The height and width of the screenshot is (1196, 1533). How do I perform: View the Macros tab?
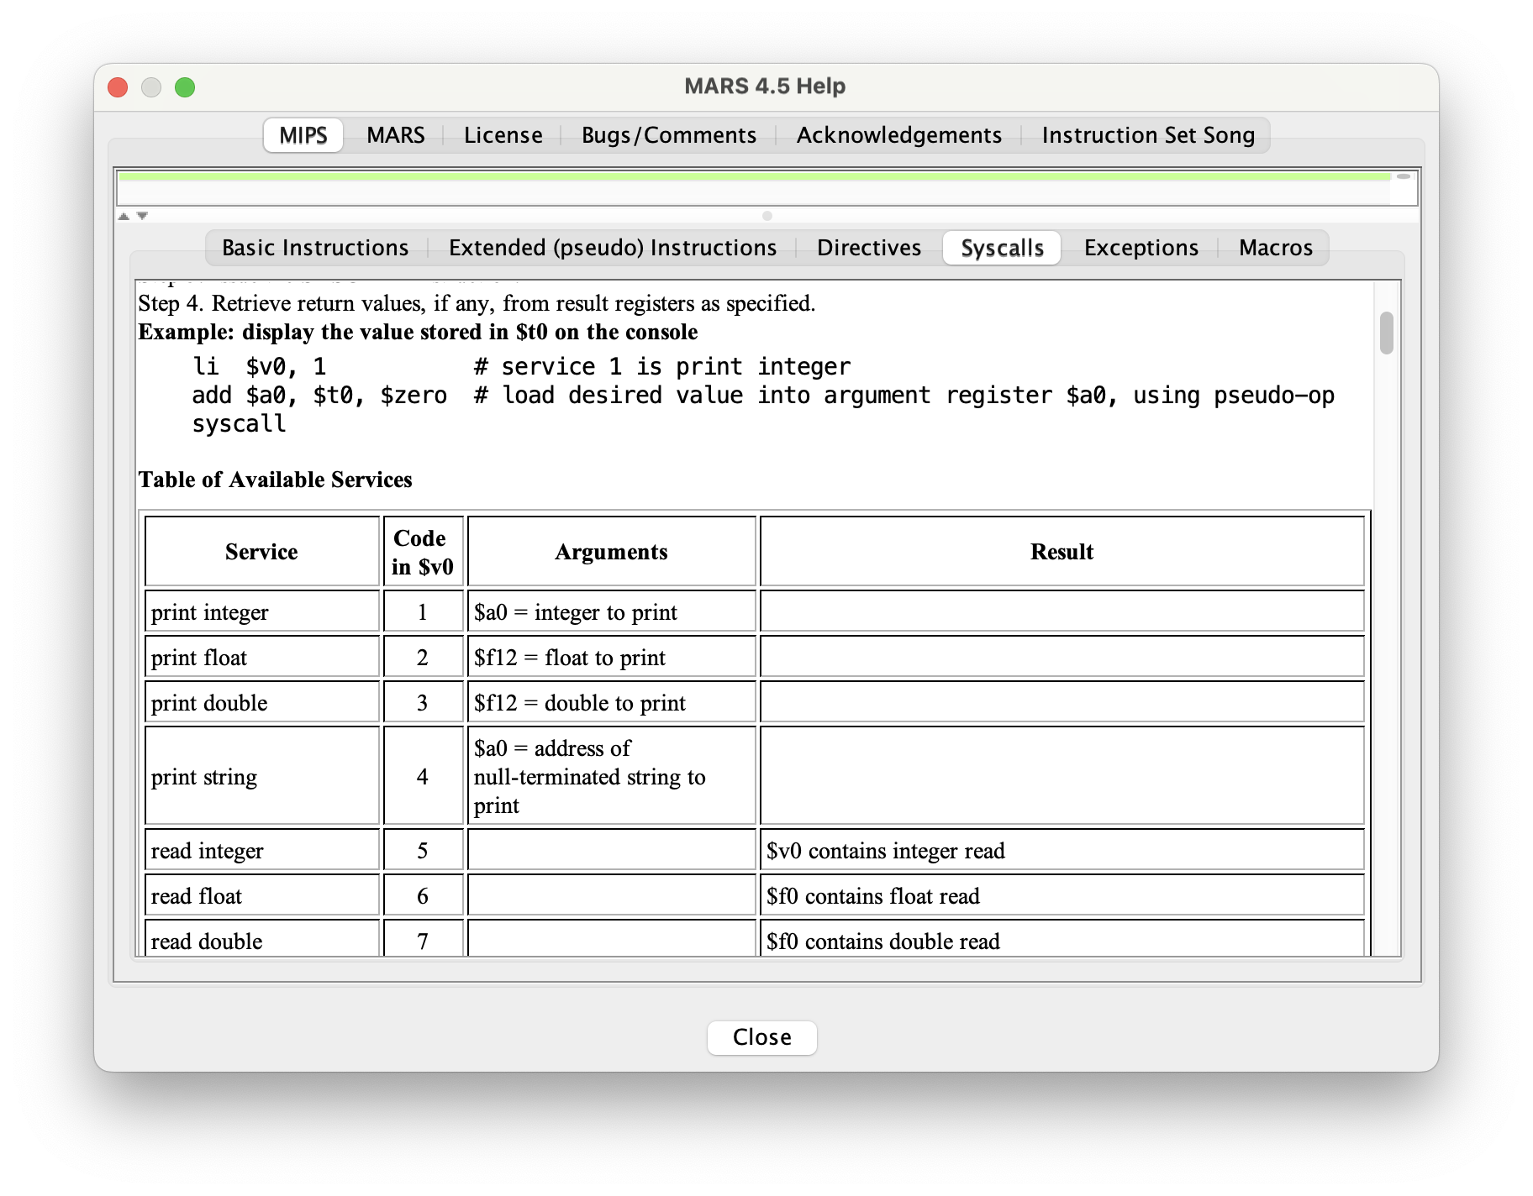(1276, 248)
